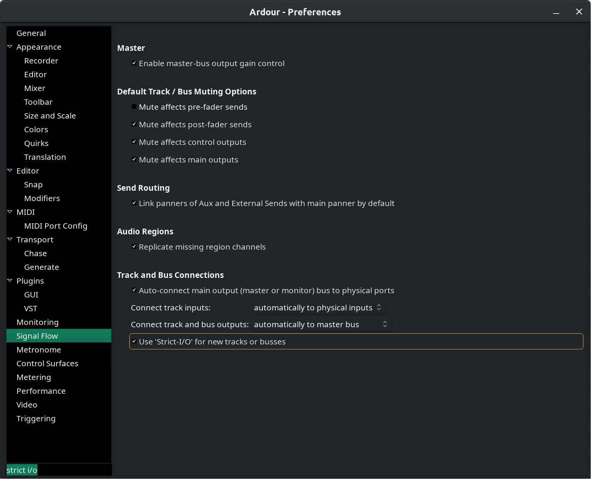Select Recorder under Appearance

point(41,61)
